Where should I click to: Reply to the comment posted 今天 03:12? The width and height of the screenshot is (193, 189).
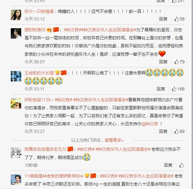pos(163,19)
